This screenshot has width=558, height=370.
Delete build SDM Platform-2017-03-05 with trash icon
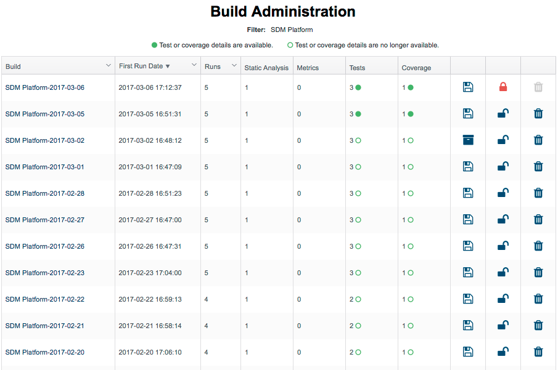[538, 114]
